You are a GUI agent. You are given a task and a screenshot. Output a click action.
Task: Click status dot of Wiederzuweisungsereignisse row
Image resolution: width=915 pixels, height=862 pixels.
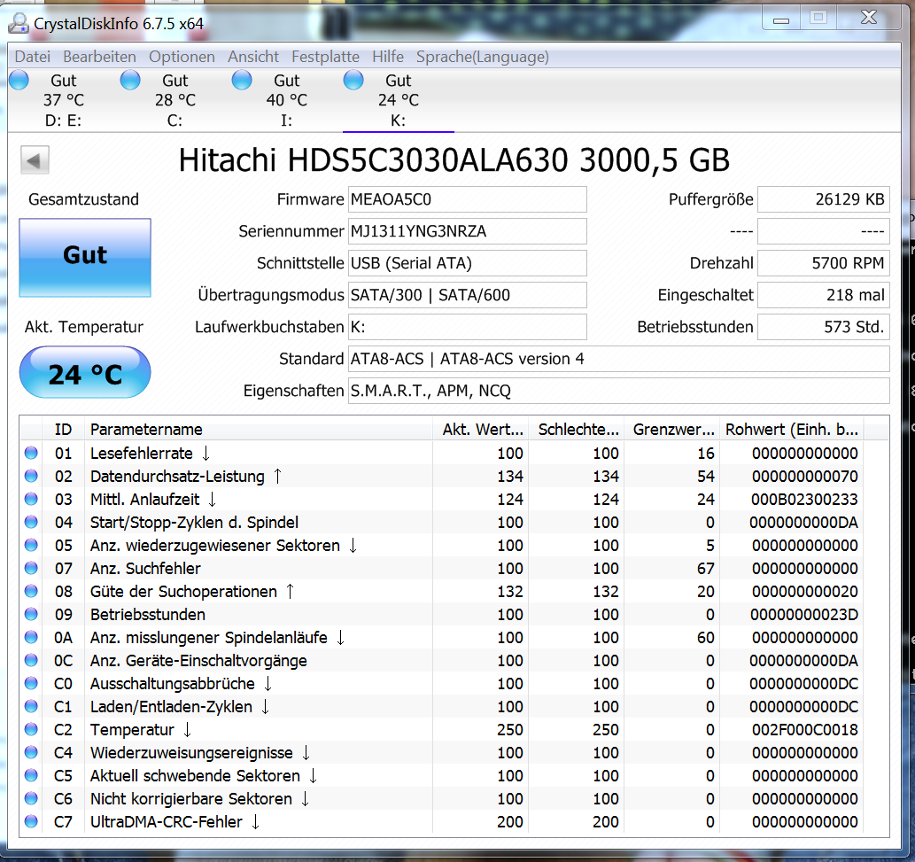coord(31,752)
